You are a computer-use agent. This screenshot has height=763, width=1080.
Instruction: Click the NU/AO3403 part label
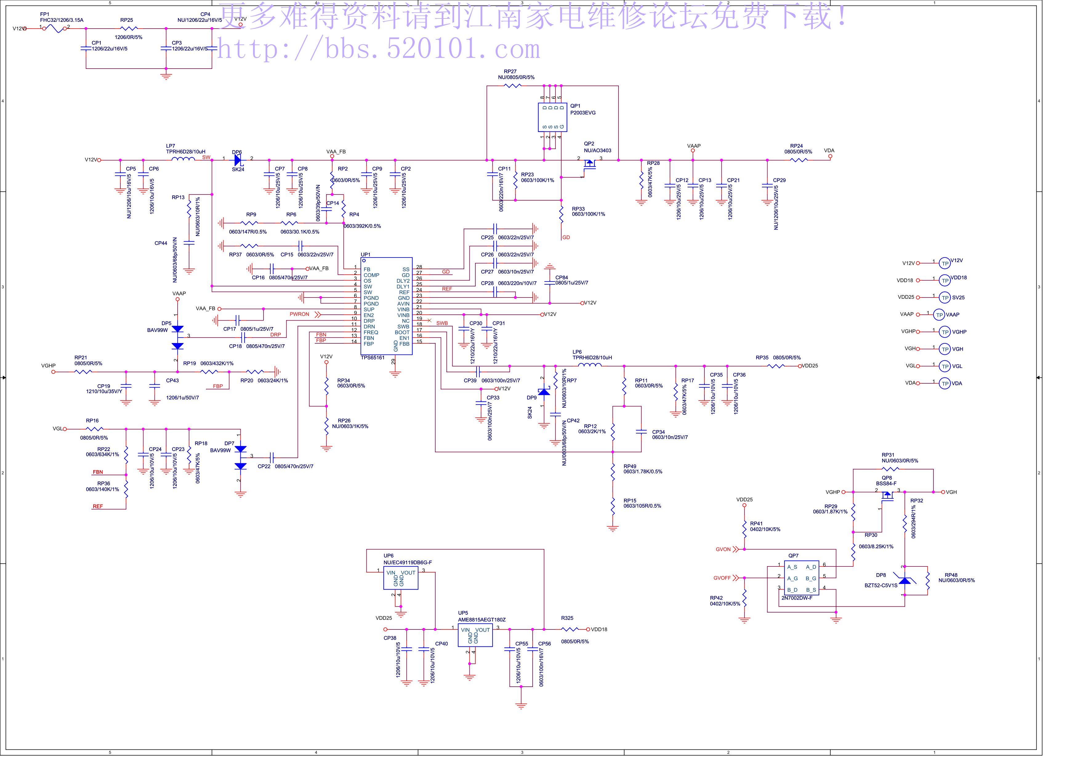tap(597, 151)
